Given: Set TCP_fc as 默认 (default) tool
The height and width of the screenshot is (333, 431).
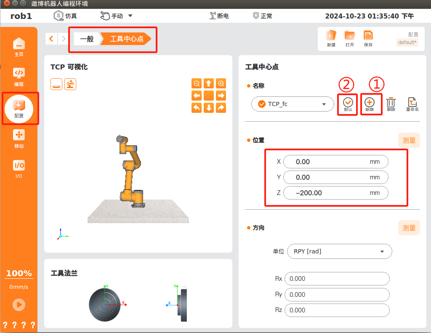Looking at the screenshot, I should [348, 104].
